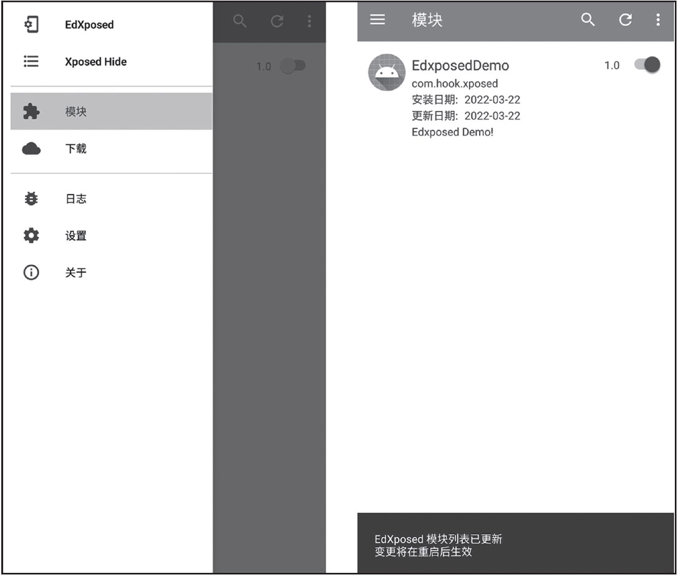
Task: Toggle the EdxposedDemo module switch
Action: 647,65
